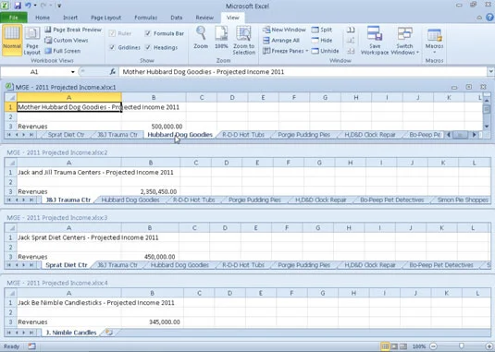
Task: Go to next sheet in xlsx:2 tab navigator
Action: coord(24,200)
